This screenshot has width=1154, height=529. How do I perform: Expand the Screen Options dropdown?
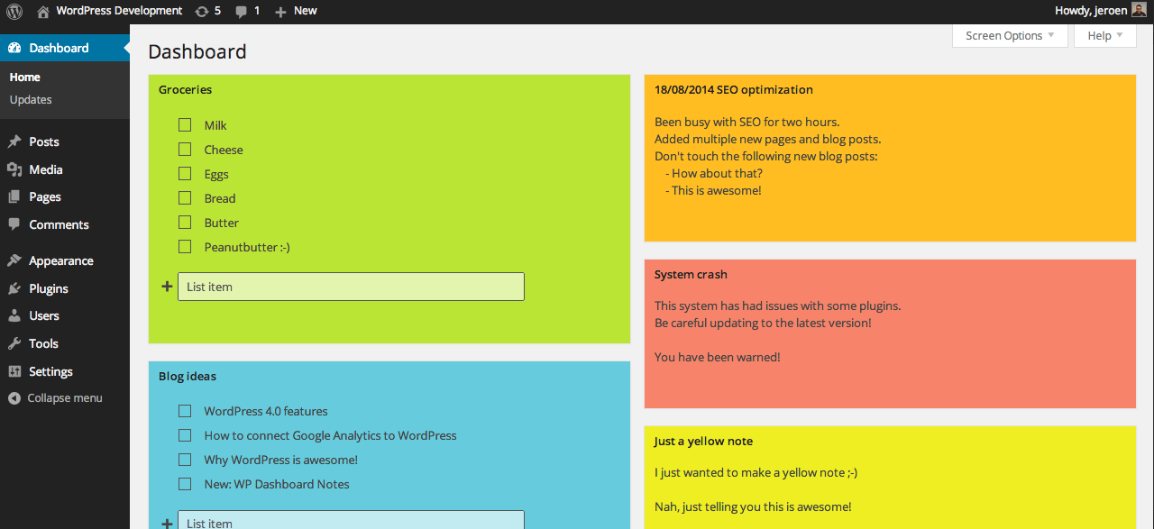coord(1009,36)
